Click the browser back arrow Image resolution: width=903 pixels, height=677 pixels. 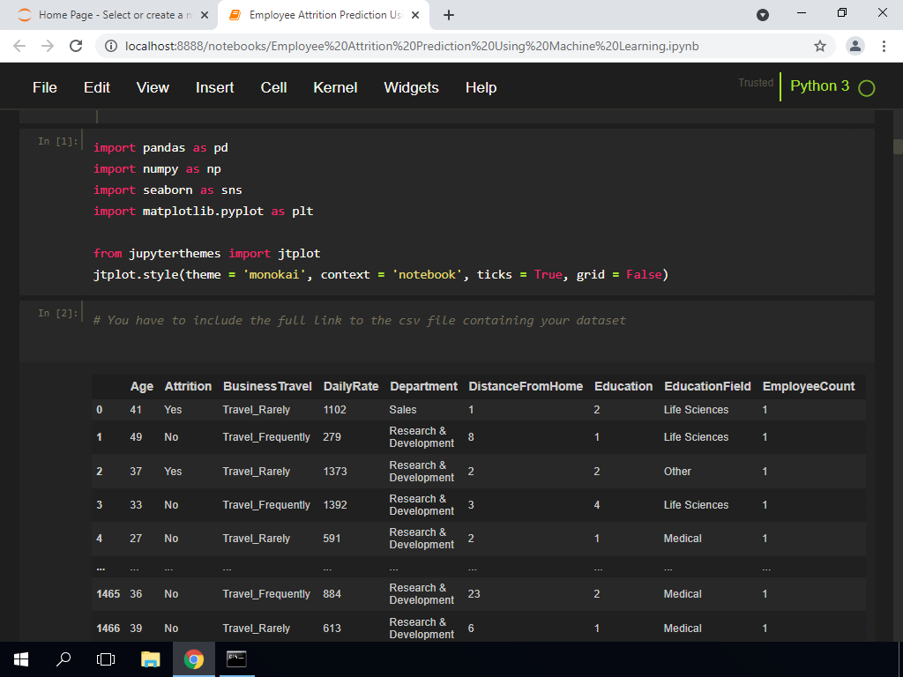pos(19,46)
